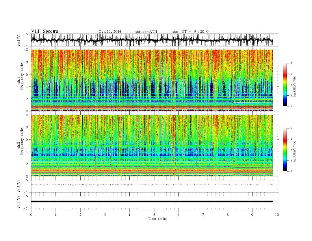Click time axis tick label "8"
This screenshot has width=312, height=241.
tap(228, 215)
